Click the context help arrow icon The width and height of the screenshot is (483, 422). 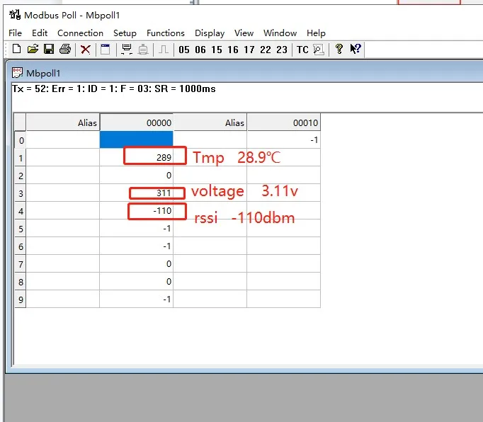[x=356, y=50]
